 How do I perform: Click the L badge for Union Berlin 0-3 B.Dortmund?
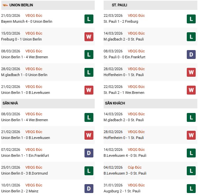coord(88,171)
